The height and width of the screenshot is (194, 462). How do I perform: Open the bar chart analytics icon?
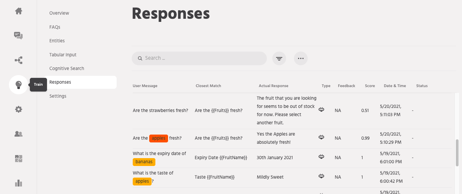(x=19, y=183)
